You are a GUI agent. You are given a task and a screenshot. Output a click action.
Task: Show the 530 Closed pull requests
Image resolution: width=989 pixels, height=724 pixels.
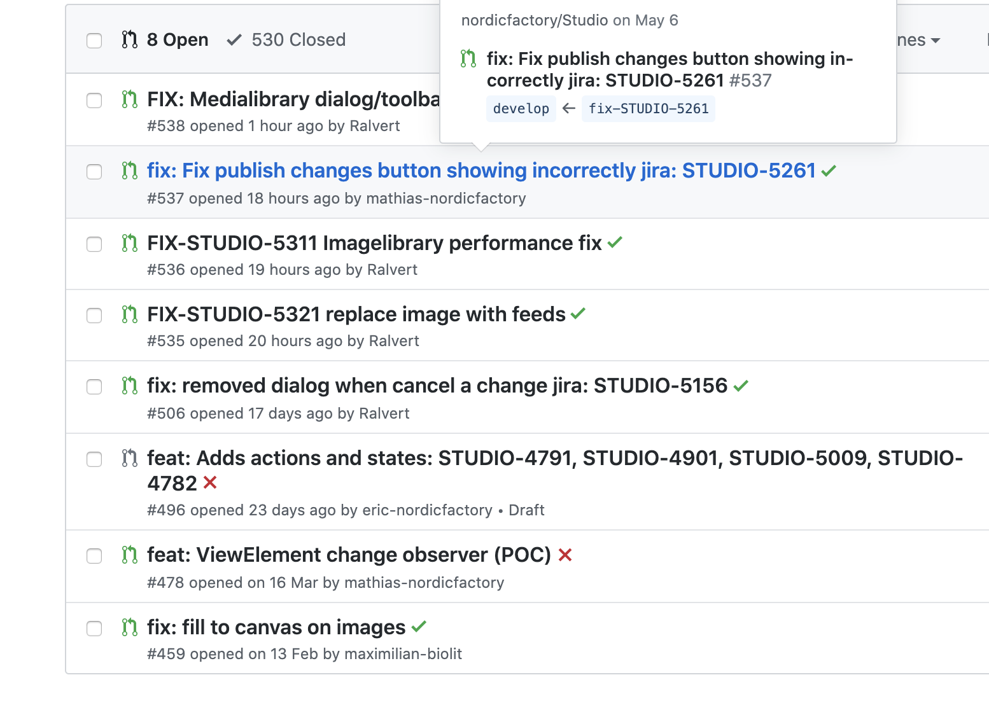[286, 39]
